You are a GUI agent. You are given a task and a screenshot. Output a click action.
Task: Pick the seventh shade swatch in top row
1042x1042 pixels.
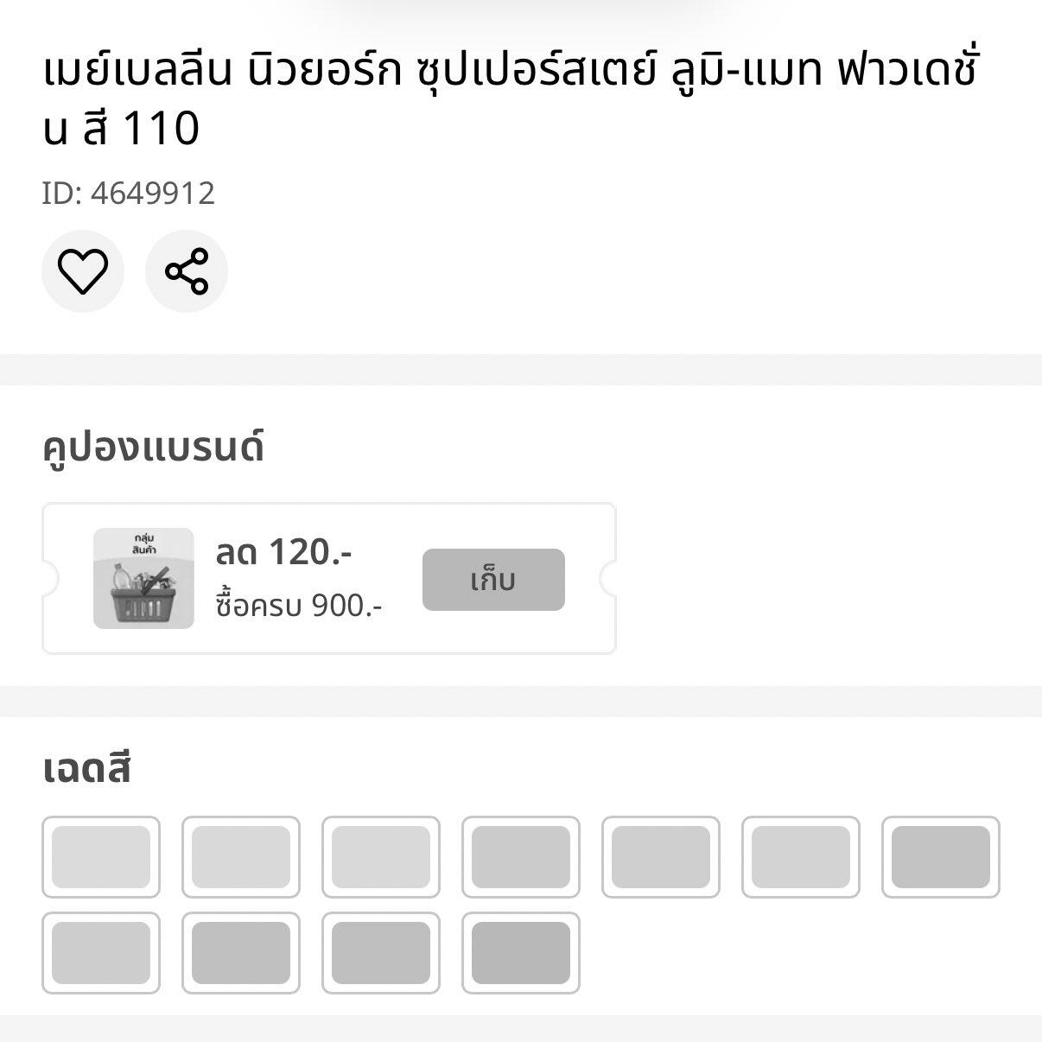(941, 857)
